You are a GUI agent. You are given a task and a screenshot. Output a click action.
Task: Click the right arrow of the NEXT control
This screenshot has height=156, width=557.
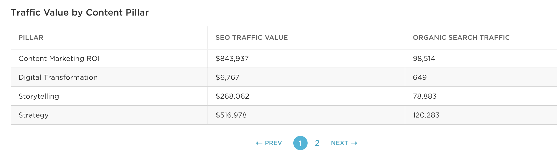(355, 143)
